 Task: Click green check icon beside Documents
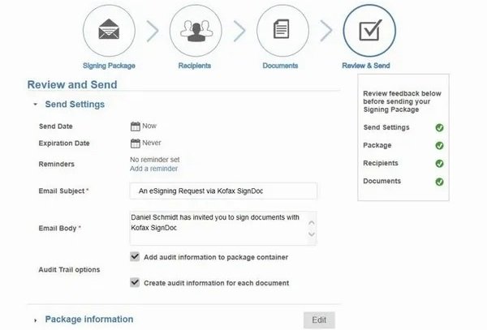click(439, 182)
